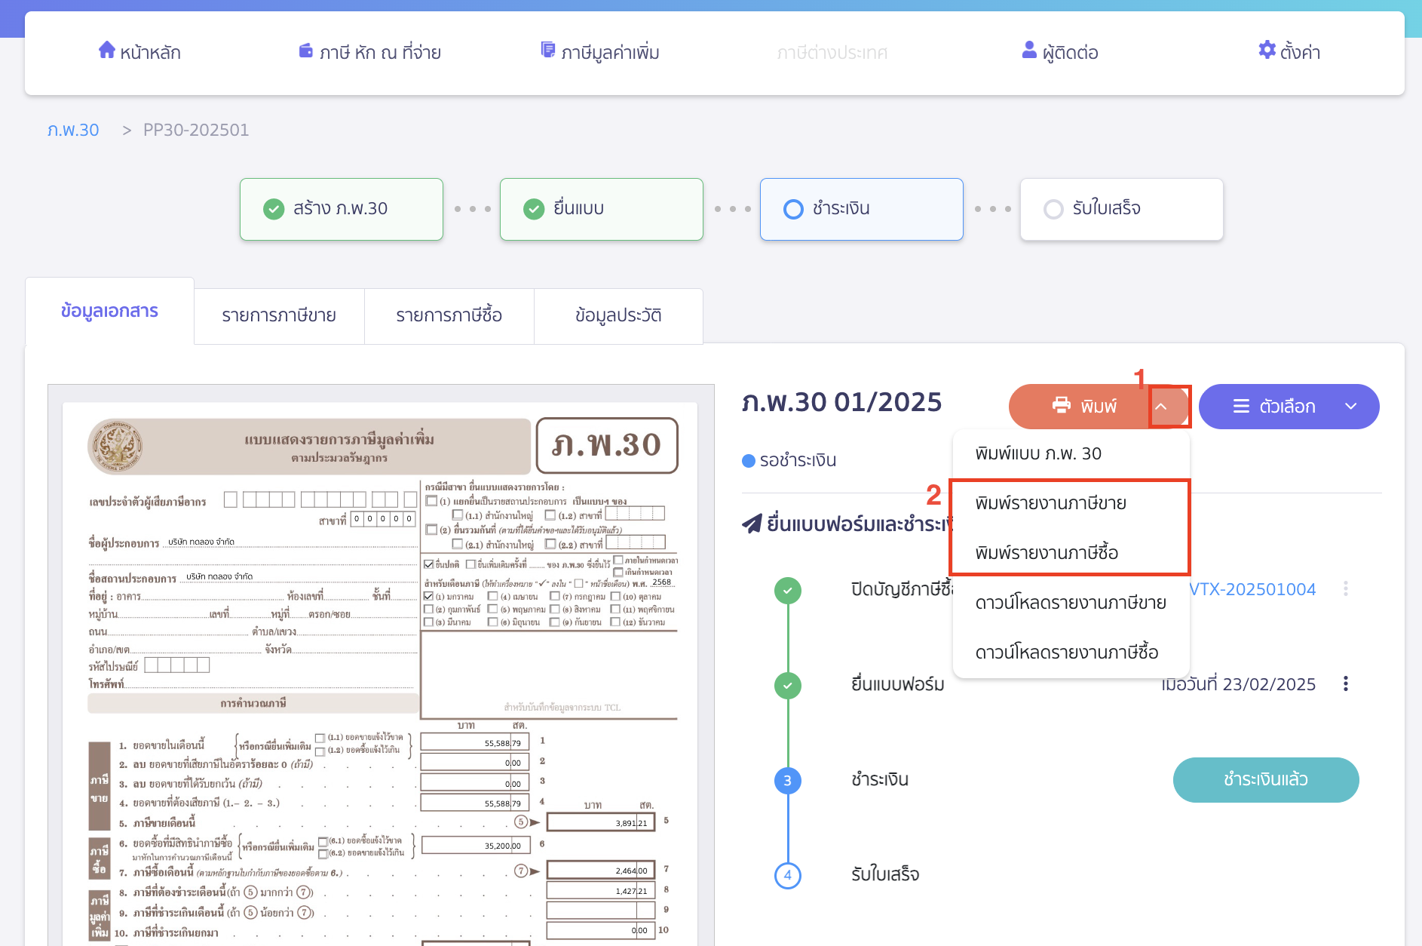Click the paper plane icon beside ยื่นแบบฟอร์ม heading
The height and width of the screenshot is (946, 1422).
click(752, 524)
